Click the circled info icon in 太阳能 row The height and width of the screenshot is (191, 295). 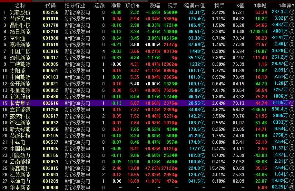[x=292, y=71]
